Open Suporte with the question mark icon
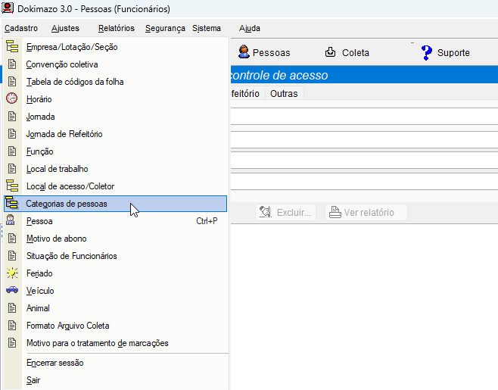 click(427, 52)
